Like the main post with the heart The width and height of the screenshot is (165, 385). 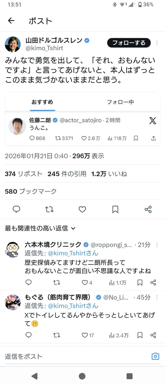point(82,209)
